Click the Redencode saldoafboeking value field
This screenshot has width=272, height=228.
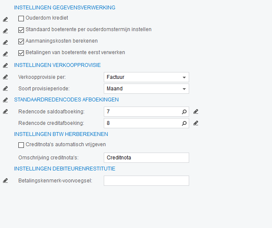click(x=142, y=112)
